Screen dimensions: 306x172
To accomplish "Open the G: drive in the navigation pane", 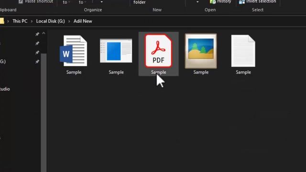I will click(3, 62).
